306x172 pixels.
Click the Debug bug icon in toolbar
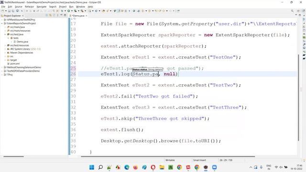(x=62, y=11)
